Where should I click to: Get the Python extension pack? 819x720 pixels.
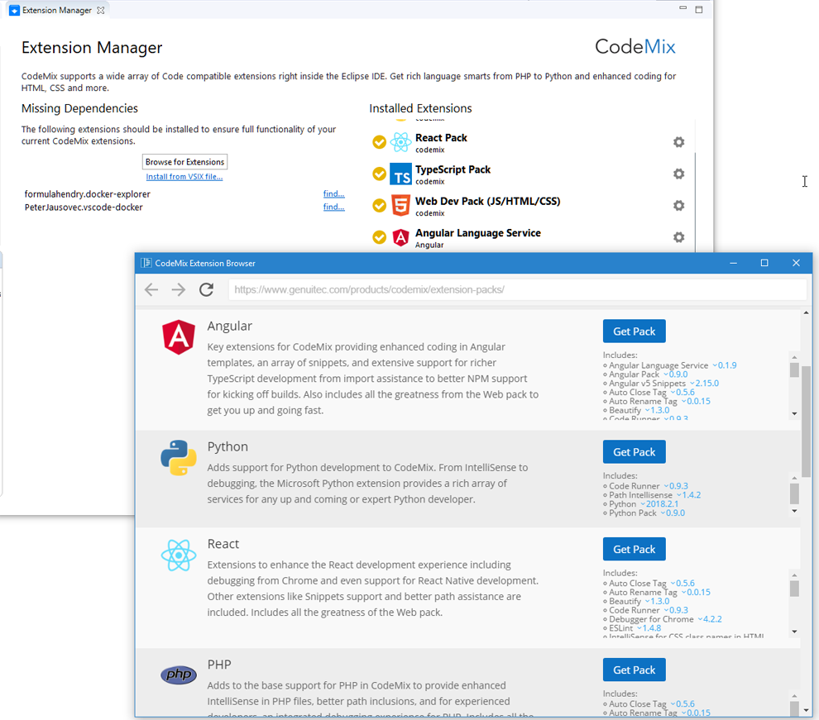[x=634, y=452]
